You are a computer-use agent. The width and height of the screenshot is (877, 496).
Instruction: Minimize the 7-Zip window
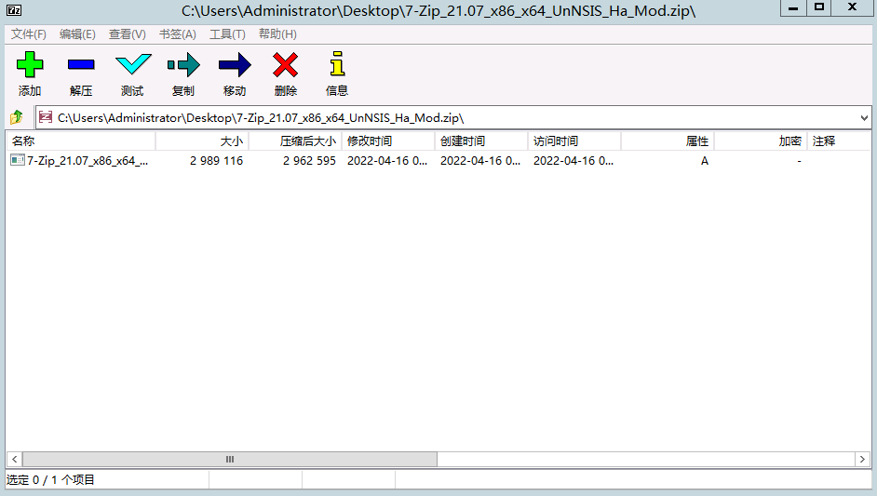793,7
